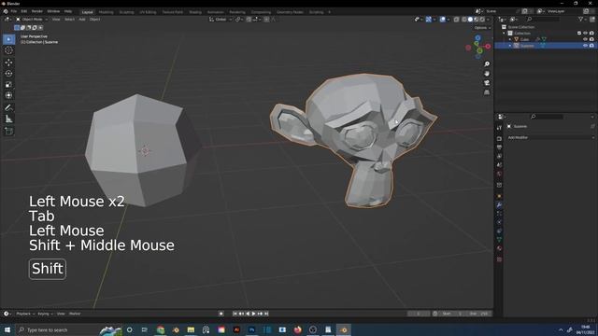Toggle Collection visibility eye icon
Viewport: 598px width, 336px height.
pos(586,34)
